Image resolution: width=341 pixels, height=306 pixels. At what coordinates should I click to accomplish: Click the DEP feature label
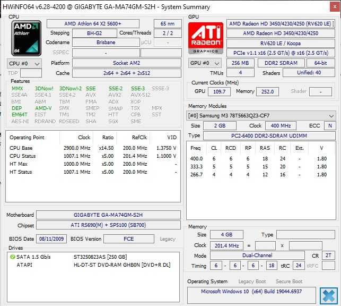(x=16, y=108)
